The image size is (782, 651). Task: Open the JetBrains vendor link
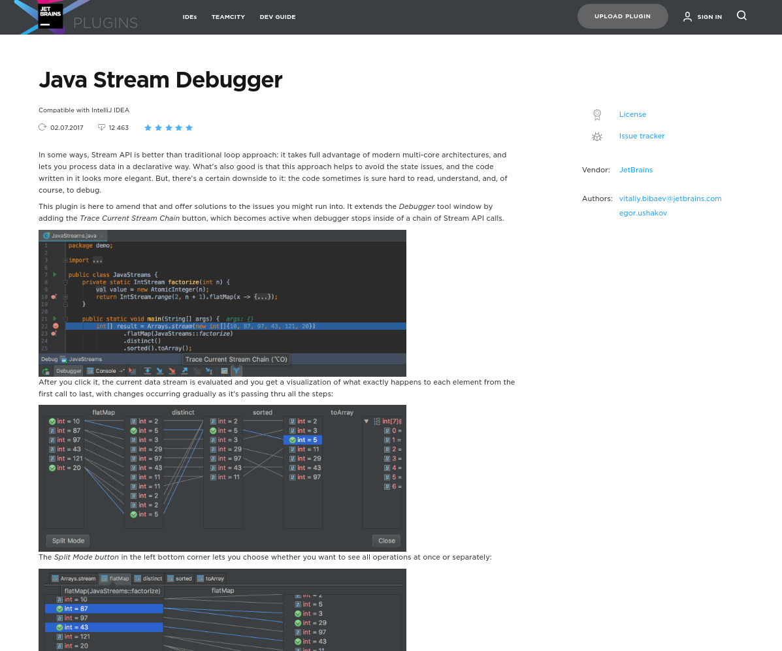(x=636, y=170)
